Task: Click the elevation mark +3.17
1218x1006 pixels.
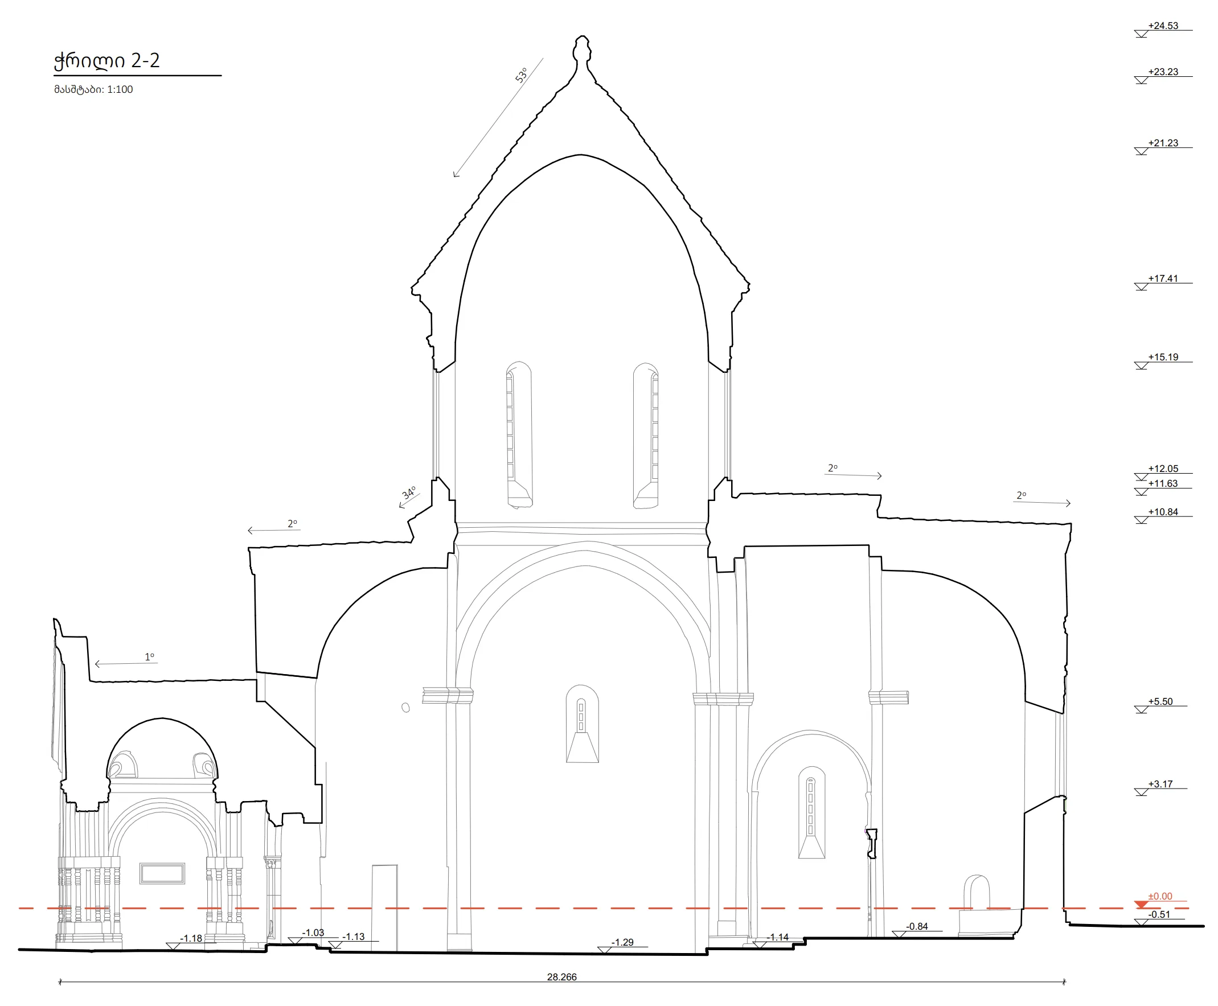Action: pyautogui.click(x=1160, y=784)
